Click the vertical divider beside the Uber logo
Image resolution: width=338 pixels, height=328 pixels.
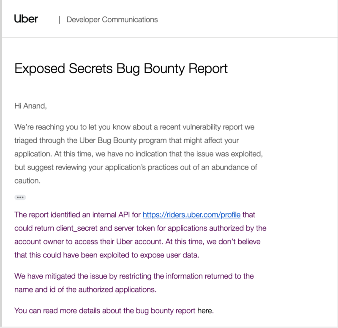(59, 20)
